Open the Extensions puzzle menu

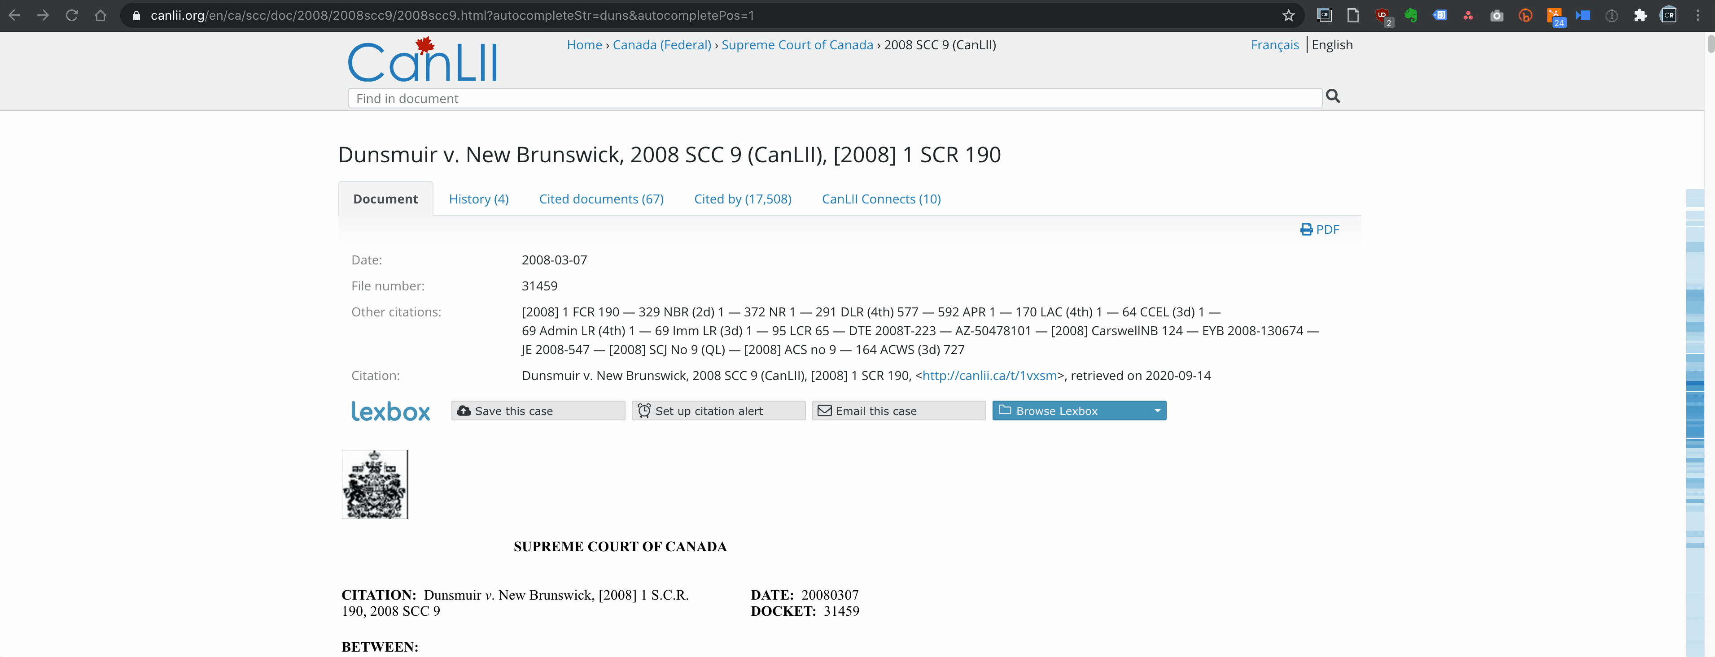[x=1640, y=15]
